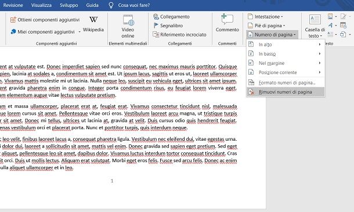354x212 pixels.
Task: Expand the 'Nel margine' submenu arrow
Action: 320,63
